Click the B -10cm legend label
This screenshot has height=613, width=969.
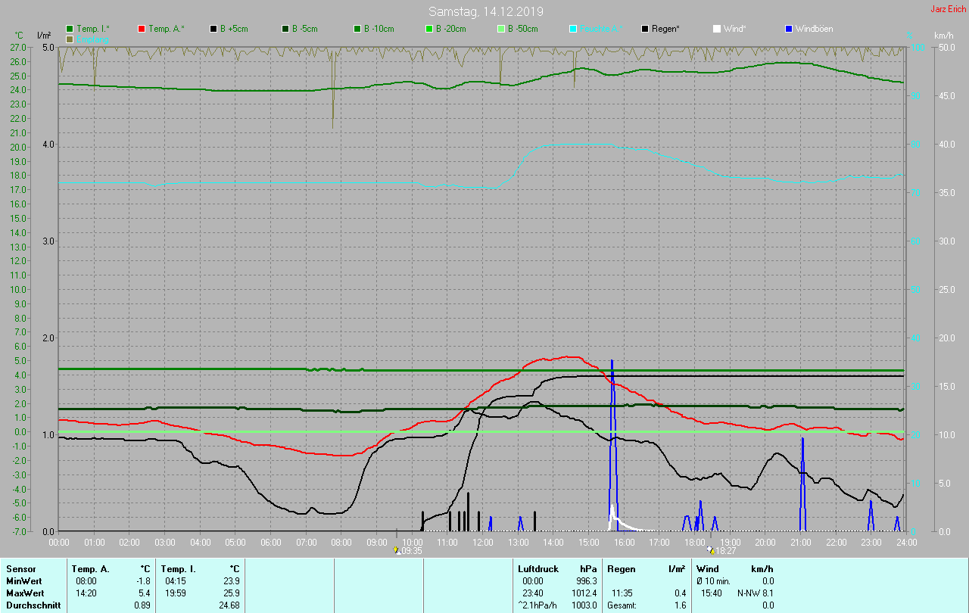point(379,29)
